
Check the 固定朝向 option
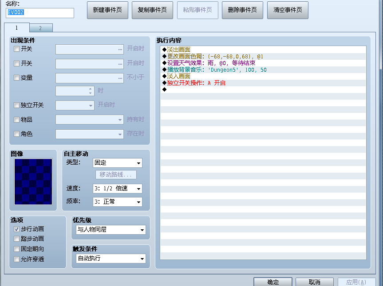[16, 249]
